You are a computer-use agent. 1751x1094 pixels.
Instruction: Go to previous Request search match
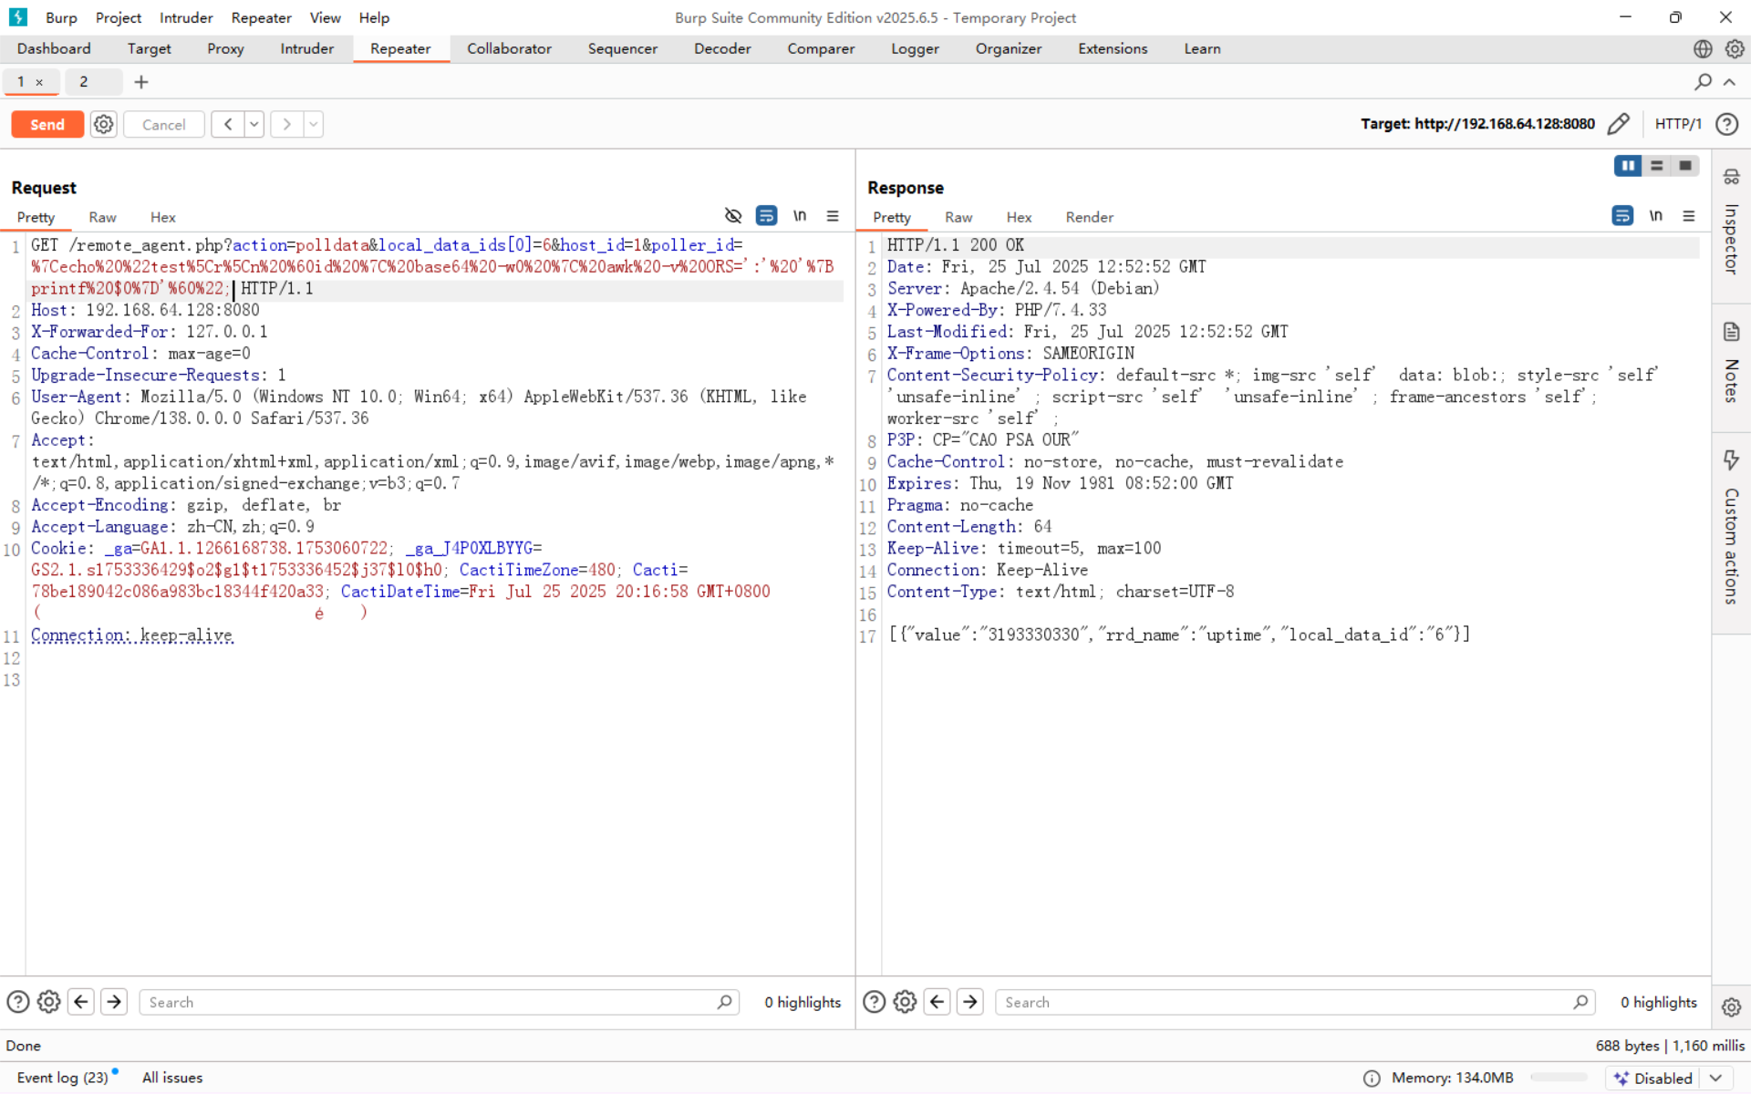81,1002
